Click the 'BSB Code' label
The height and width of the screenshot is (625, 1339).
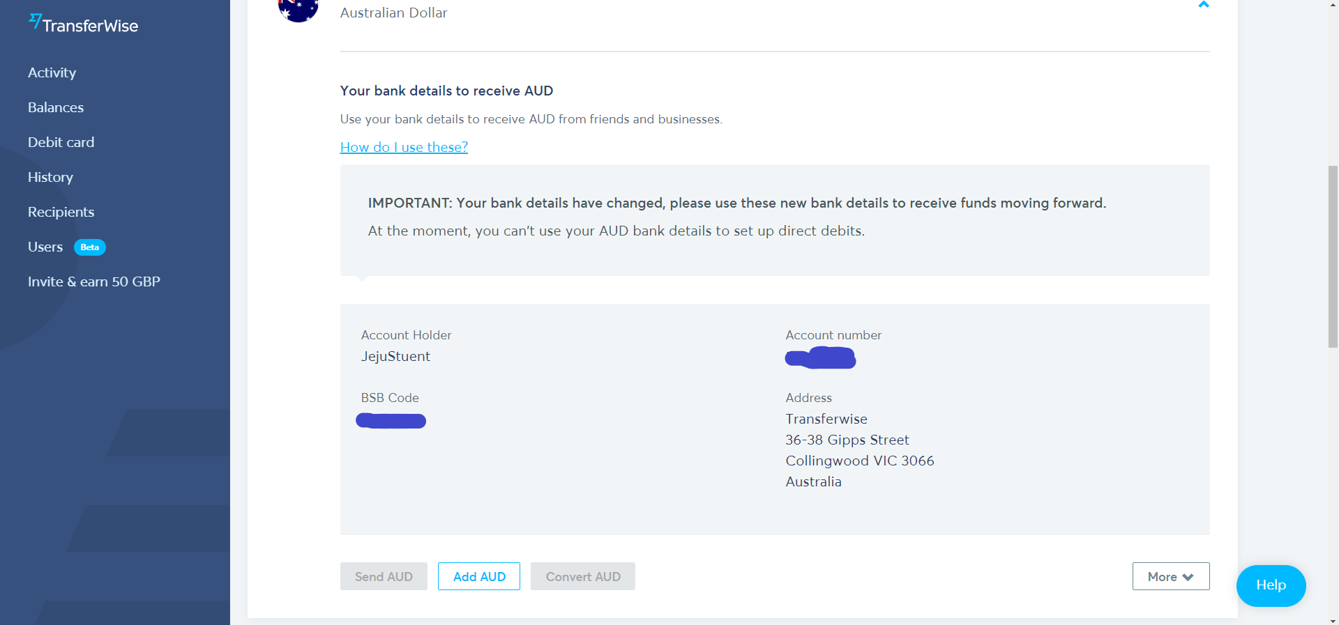(390, 398)
